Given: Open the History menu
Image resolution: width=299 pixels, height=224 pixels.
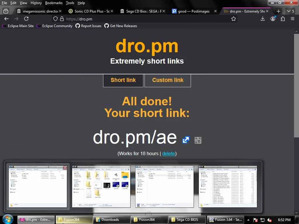Looking at the screenshot, I should click(x=36, y=3).
